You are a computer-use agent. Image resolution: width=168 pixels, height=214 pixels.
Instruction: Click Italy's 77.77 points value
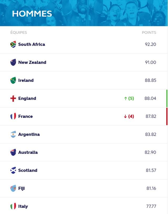point(151,206)
